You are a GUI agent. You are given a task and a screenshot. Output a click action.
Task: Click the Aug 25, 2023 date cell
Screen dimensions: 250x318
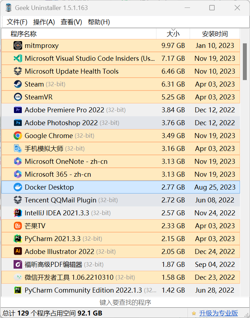point(215,187)
